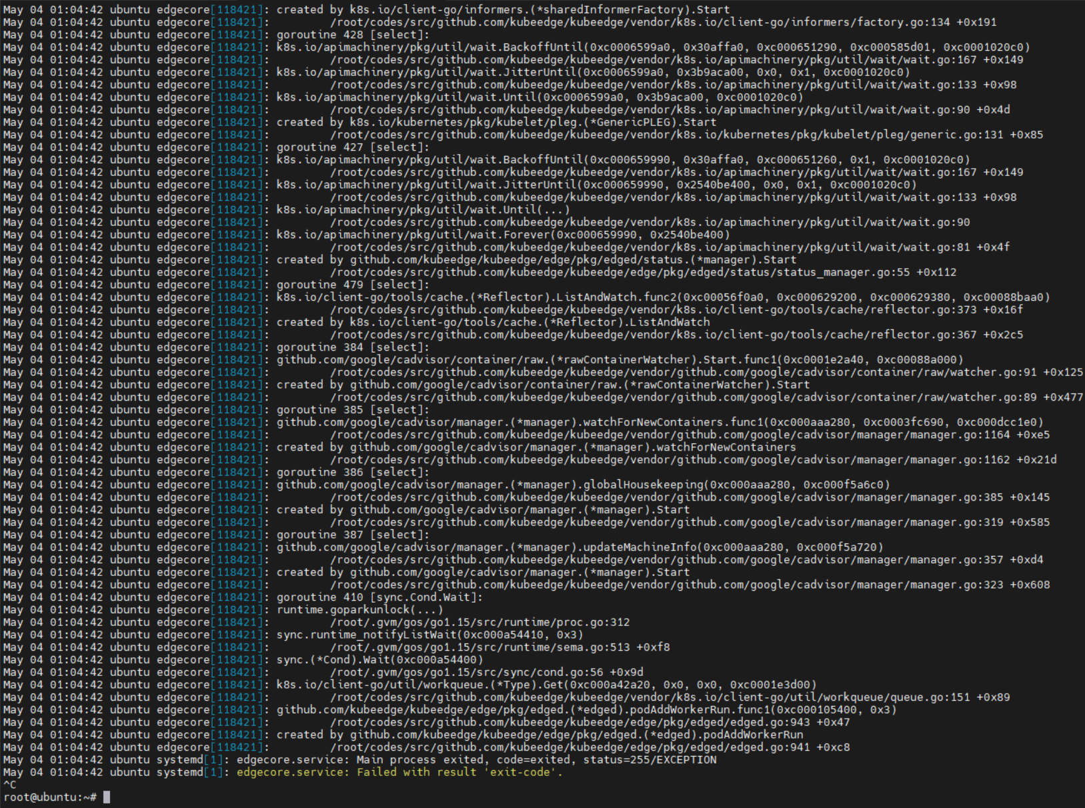Click the '^C' interrupt line
The width and height of the screenshot is (1085, 808).
pyautogui.click(x=10, y=785)
